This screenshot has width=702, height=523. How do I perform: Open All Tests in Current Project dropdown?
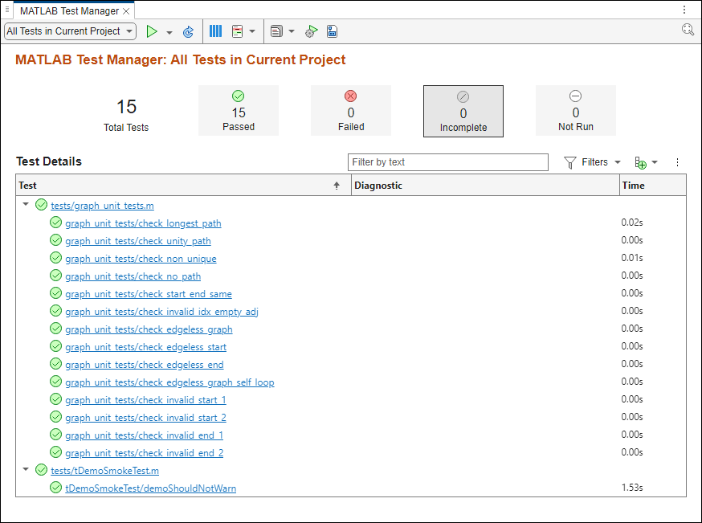coord(71,31)
